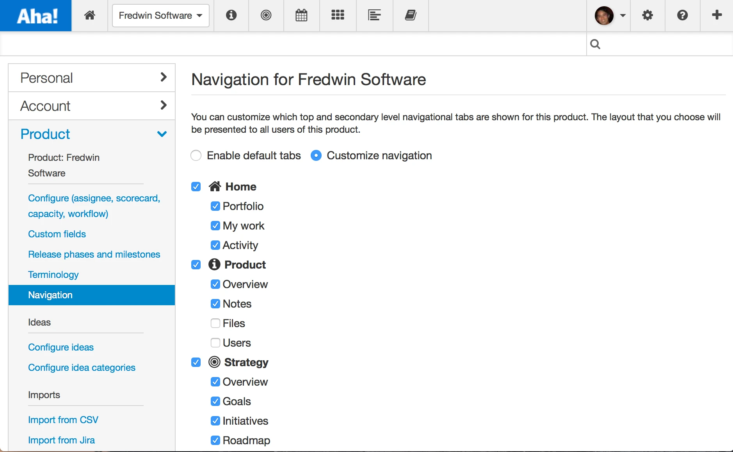Click the Aha! logo
Image resolution: width=733 pixels, height=452 pixels.
click(36, 16)
